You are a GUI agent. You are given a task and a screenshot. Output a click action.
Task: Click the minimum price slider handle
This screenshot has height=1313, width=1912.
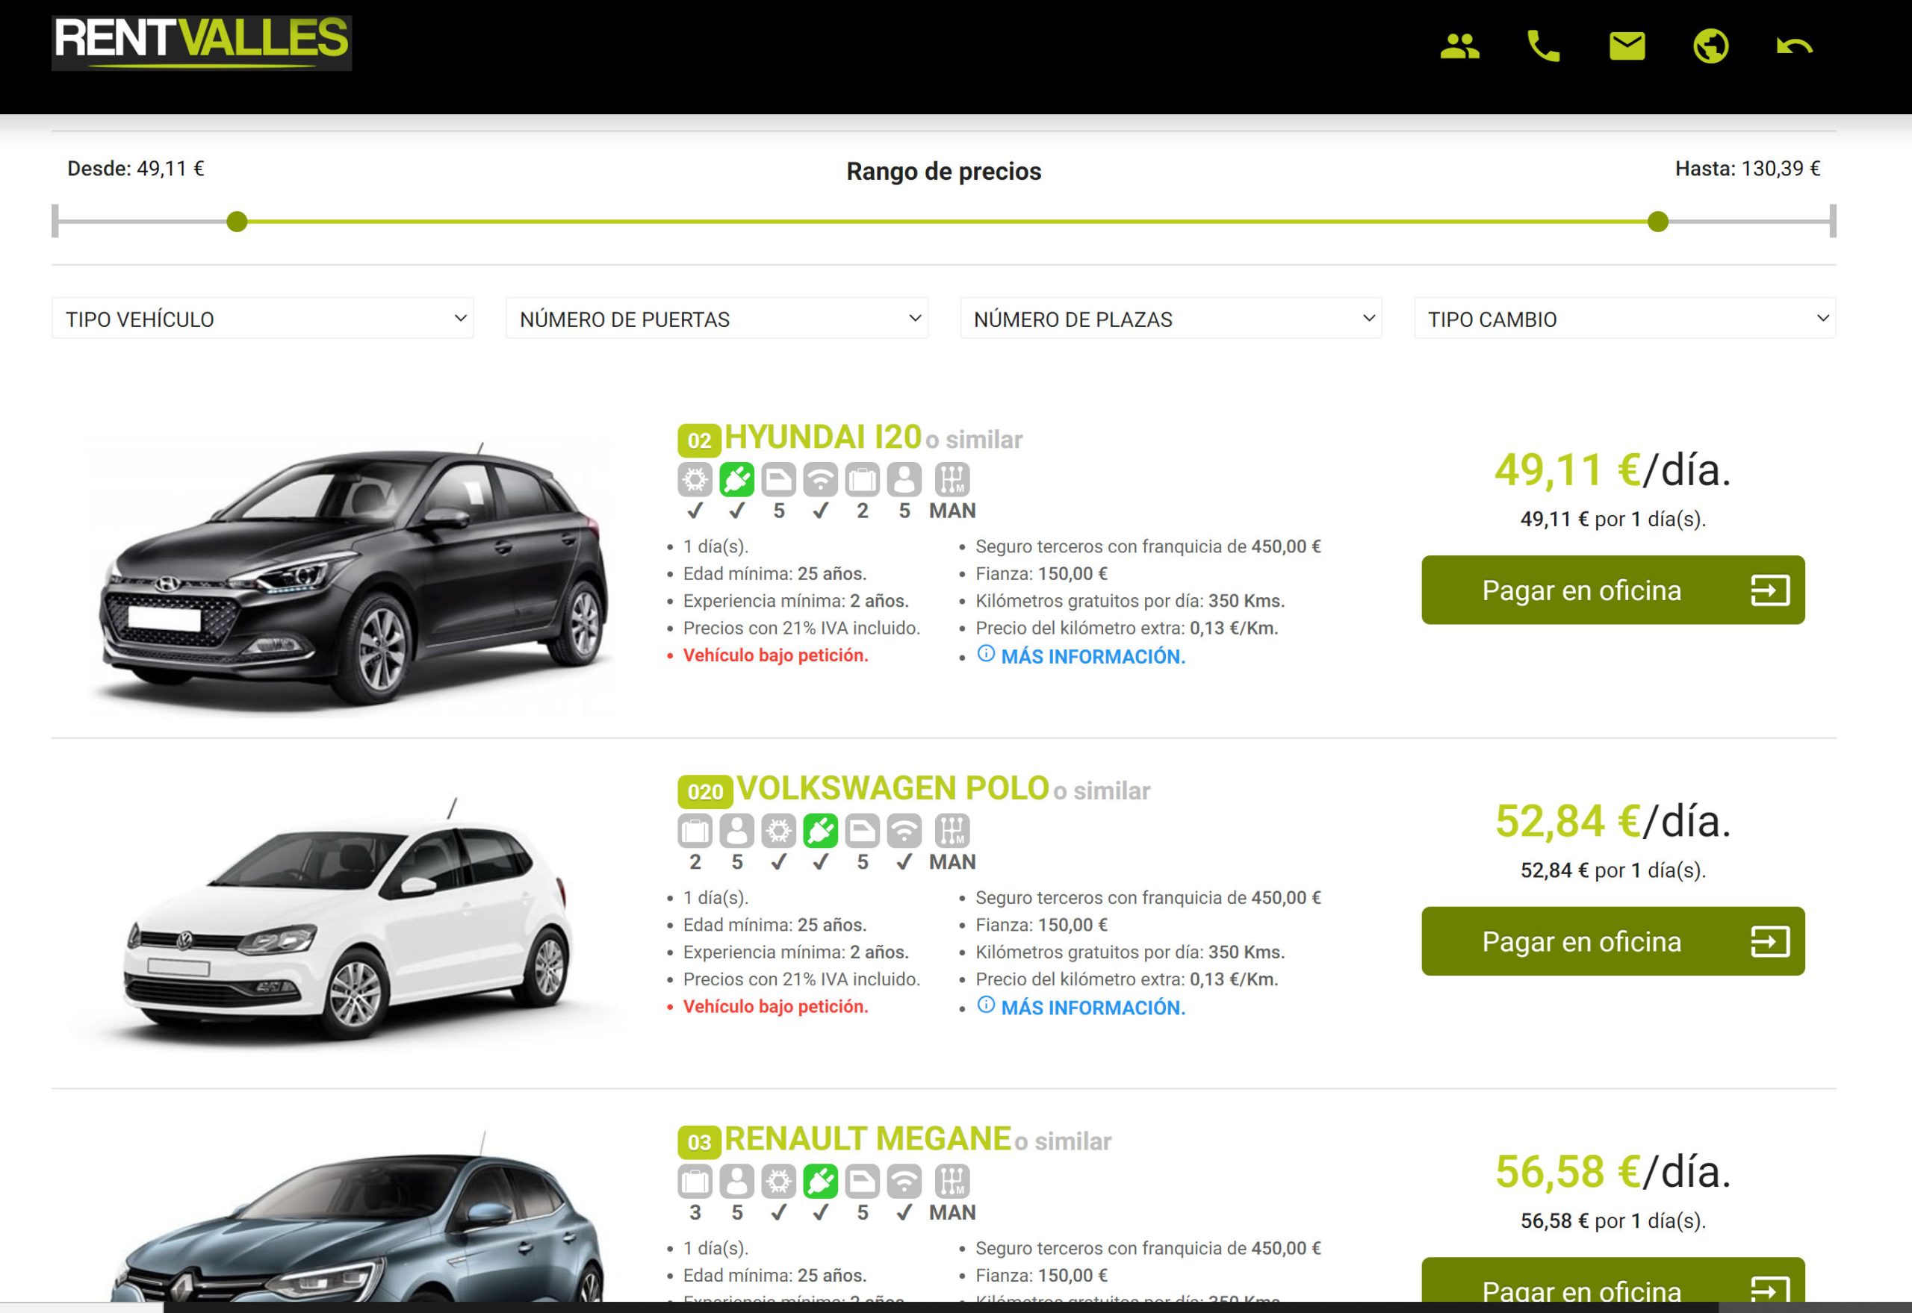tap(237, 221)
